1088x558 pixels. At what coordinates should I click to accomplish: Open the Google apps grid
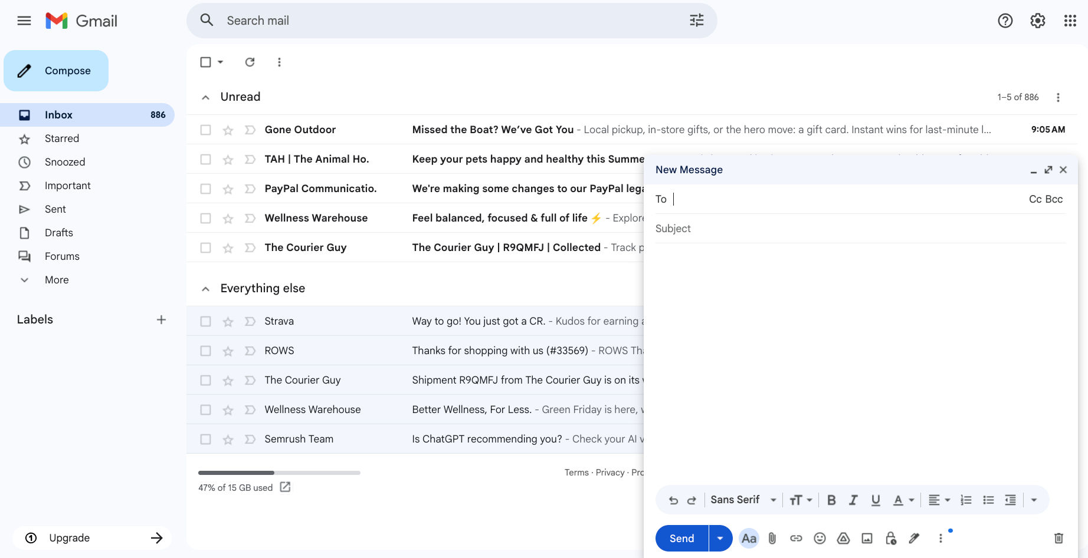coord(1070,21)
